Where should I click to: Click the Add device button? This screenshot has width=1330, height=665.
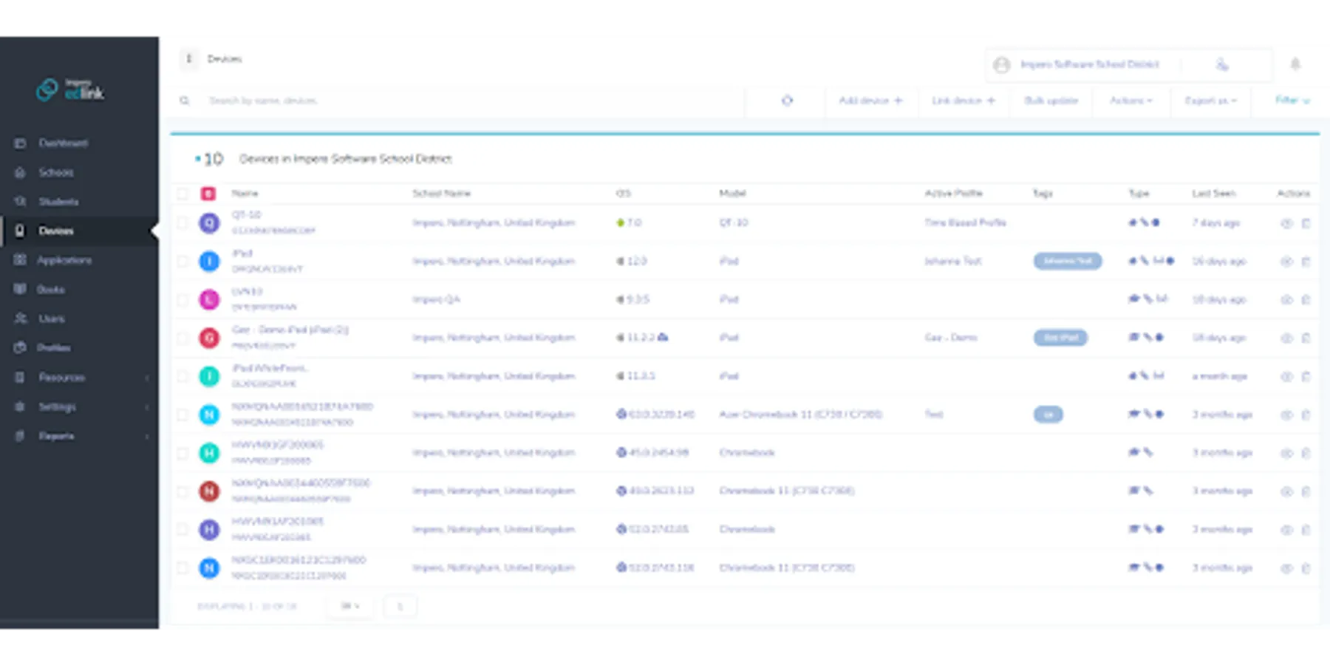(870, 100)
